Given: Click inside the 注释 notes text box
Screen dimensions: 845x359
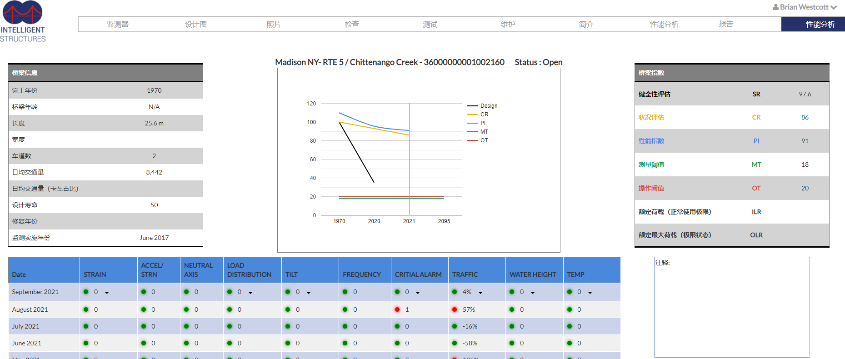Looking at the screenshot, I should point(731,309).
